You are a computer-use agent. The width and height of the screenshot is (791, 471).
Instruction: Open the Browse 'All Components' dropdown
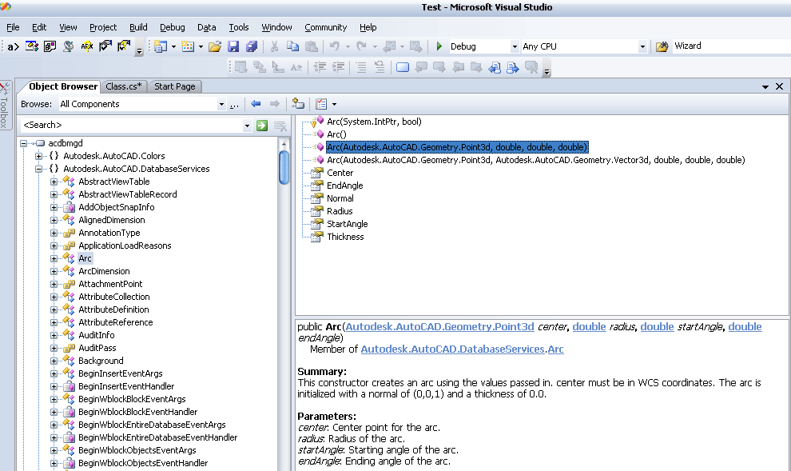coord(221,105)
